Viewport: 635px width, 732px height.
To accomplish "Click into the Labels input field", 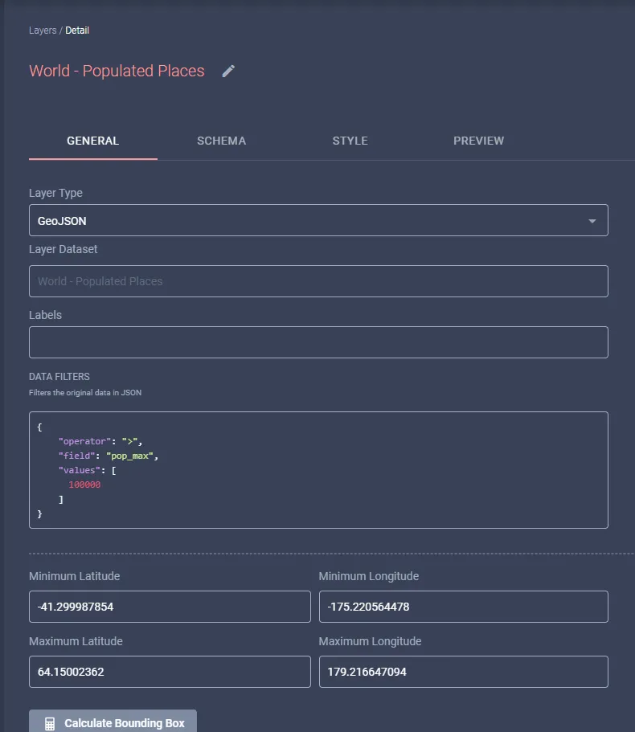I will (318, 342).
